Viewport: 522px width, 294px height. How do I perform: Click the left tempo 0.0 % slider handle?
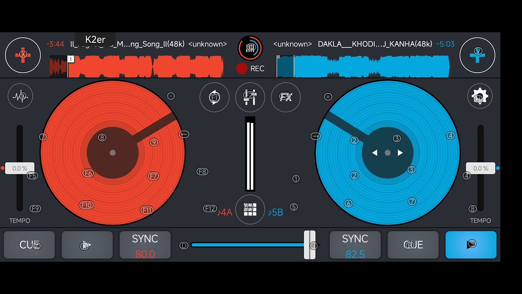20,168
